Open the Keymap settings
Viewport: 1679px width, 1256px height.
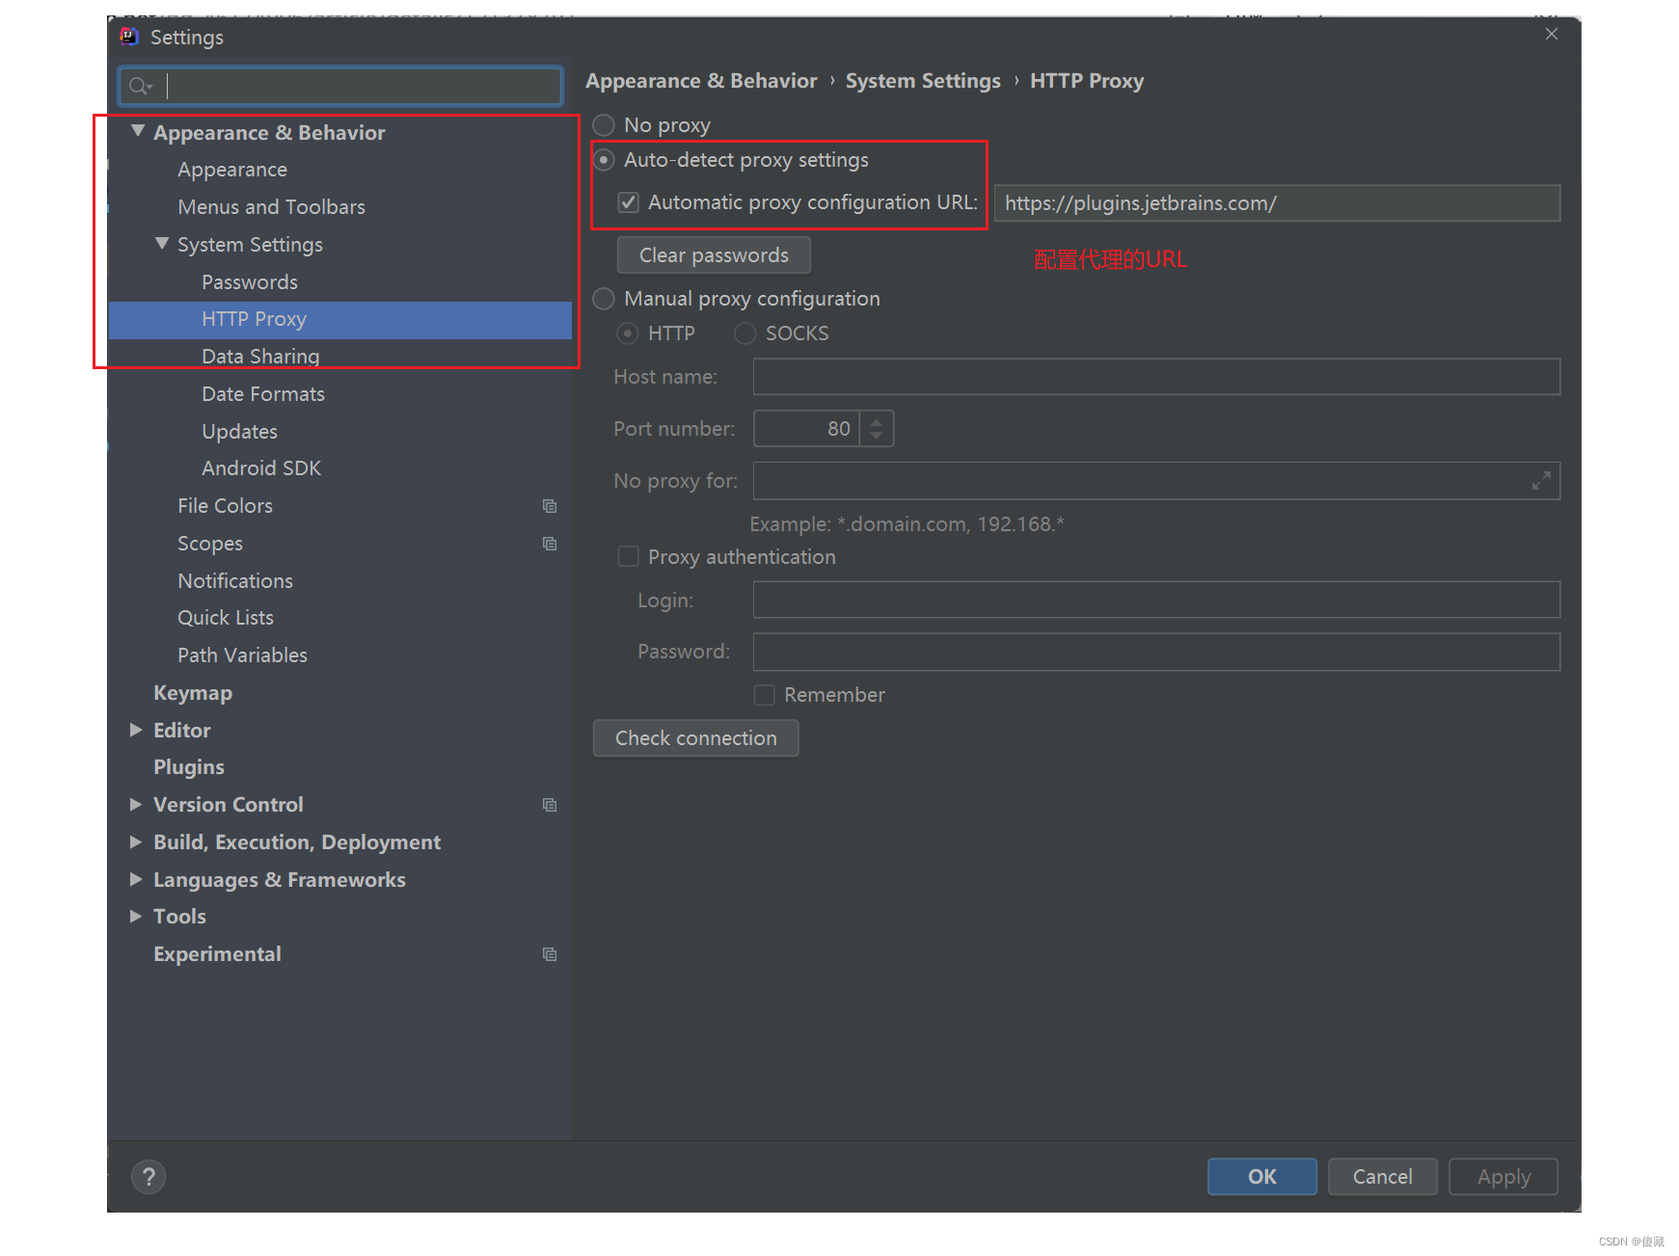pyautogui.click(x=193, y=693)
